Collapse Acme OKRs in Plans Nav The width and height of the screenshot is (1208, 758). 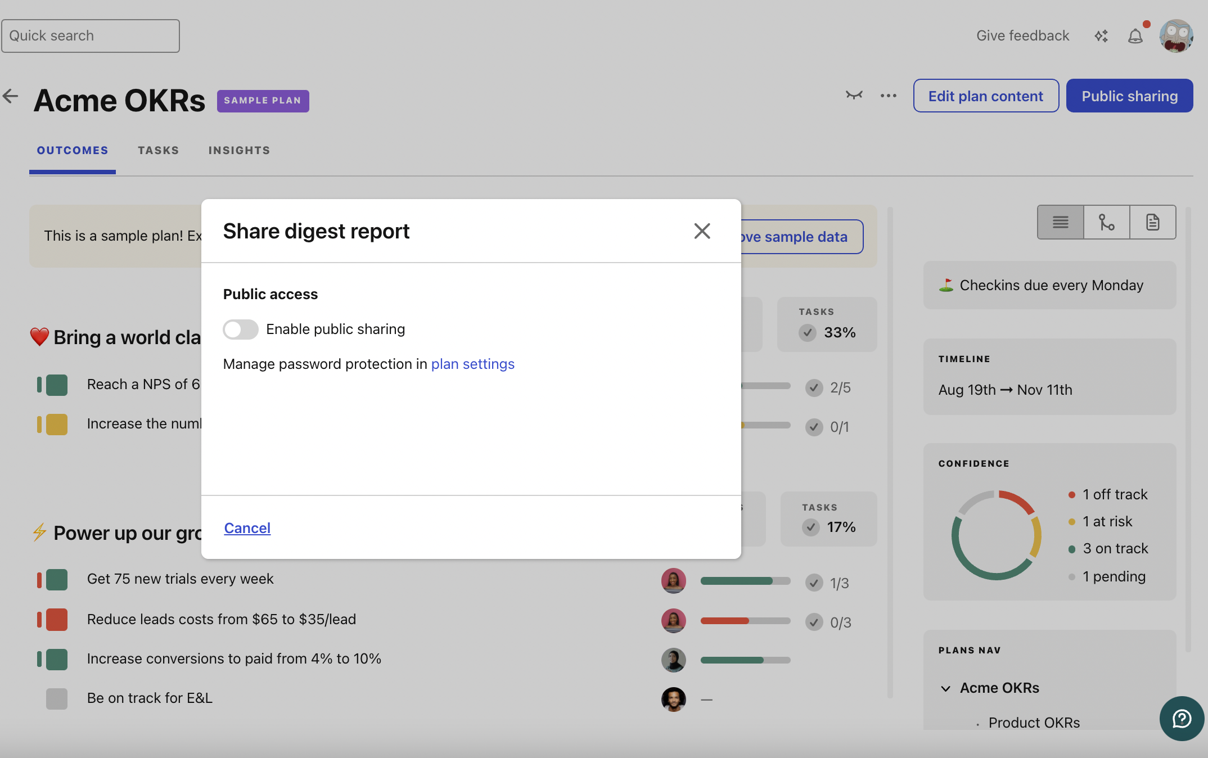coord(946,688)
